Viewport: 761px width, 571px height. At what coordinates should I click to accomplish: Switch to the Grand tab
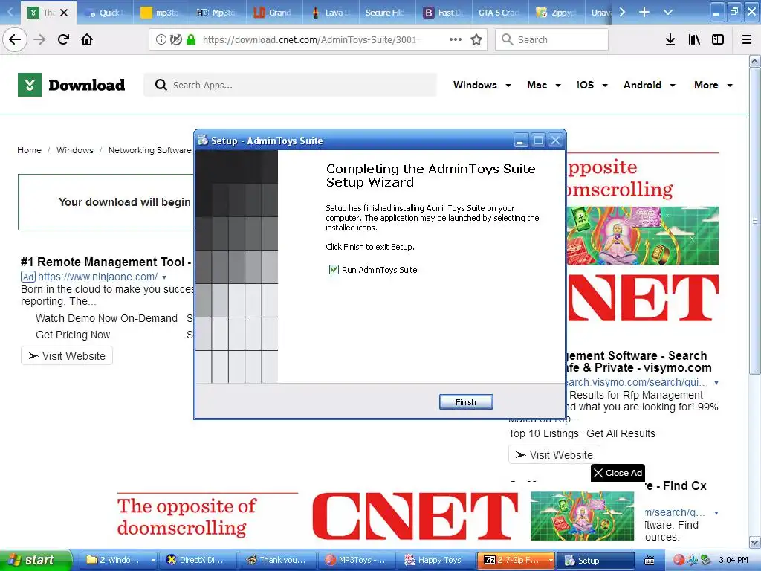pyautogui.click(x=273, y=13)
